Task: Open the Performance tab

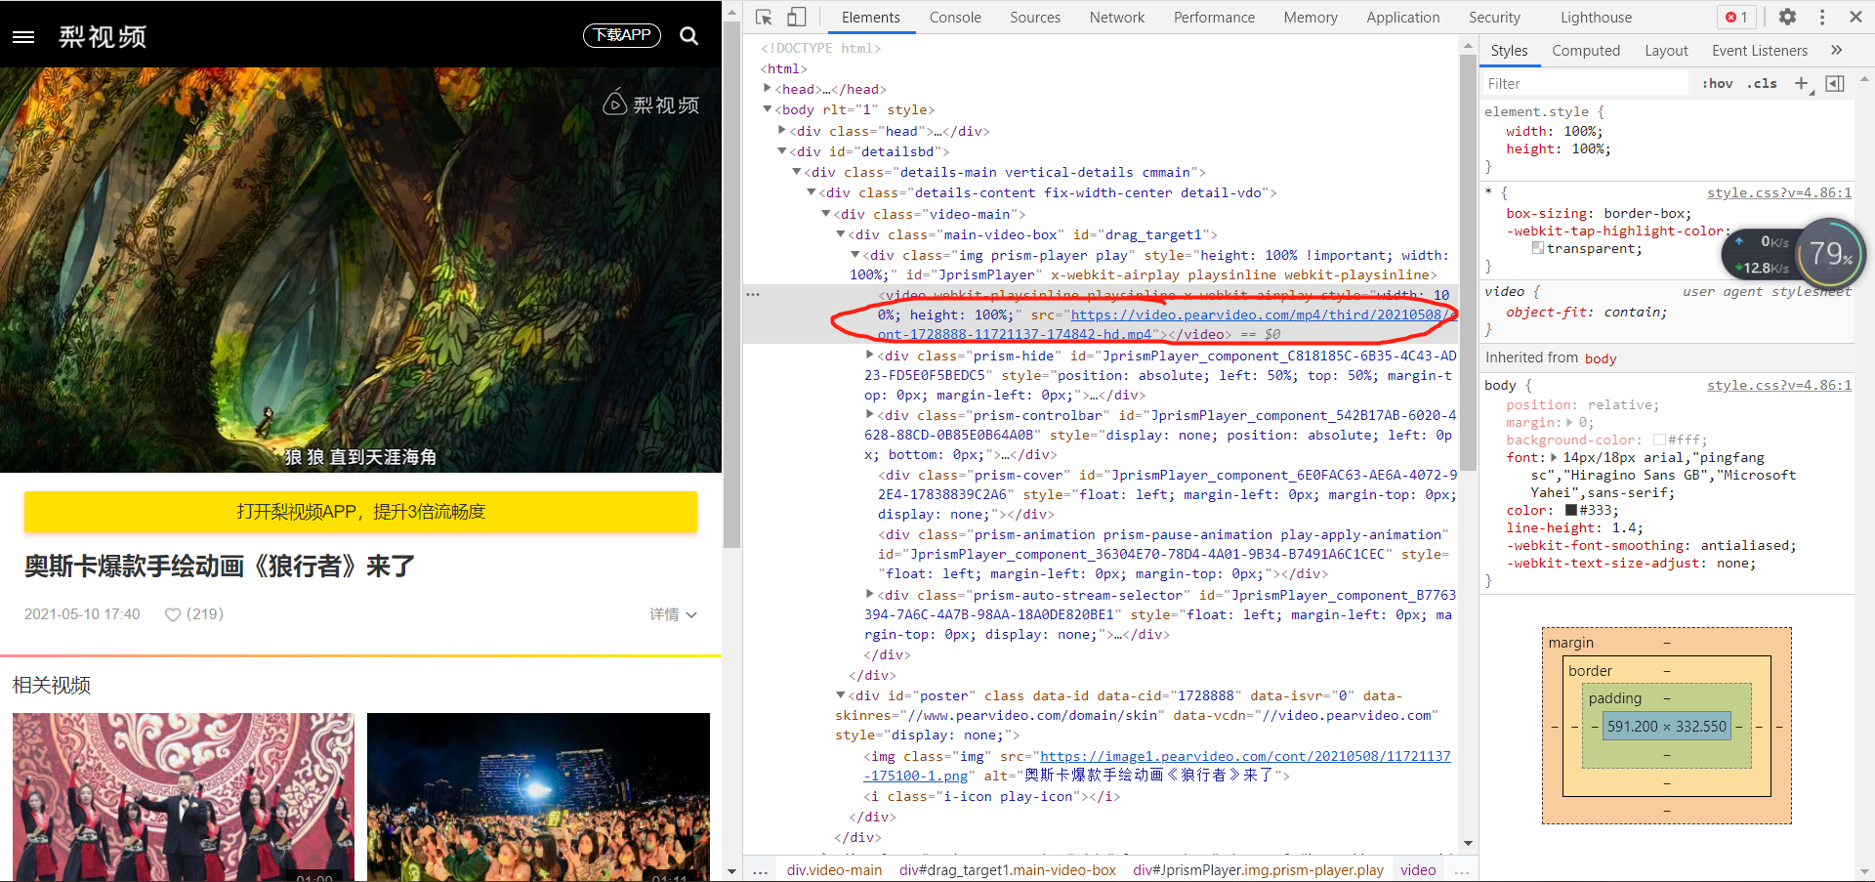Action: (x=1214, y=18)
